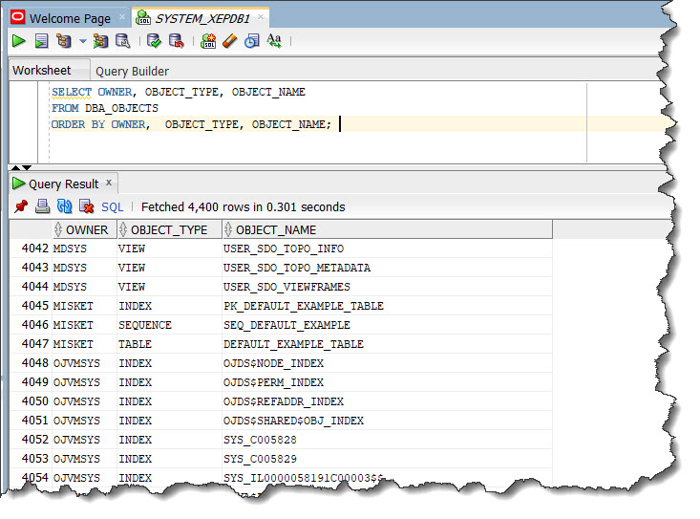This screenshot has width=700, height=519.
Task: Click the SQL Tuning Advisor icon
Action: 123,41
